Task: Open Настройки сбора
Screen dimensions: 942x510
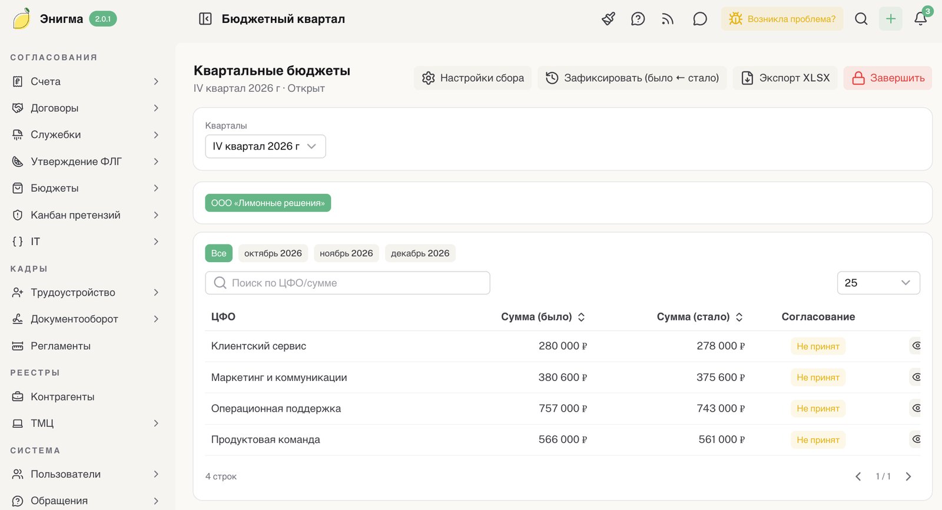Action: 473,78
